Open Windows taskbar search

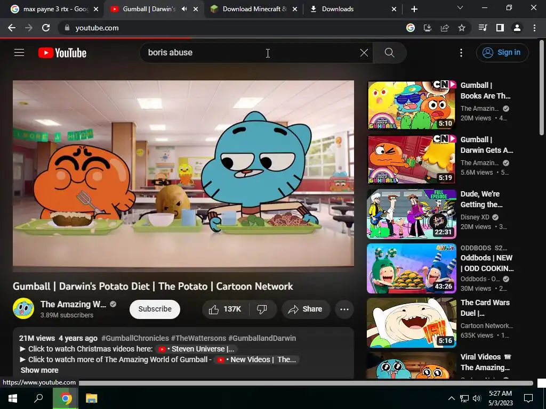coord(38,398)
